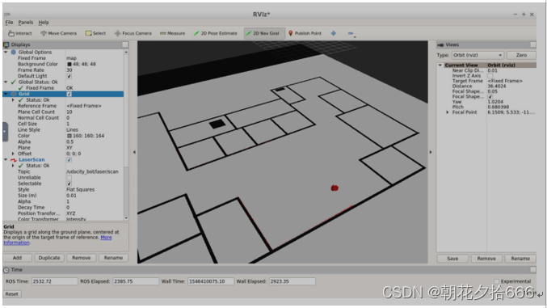Viewport: 547px width, 308px height.
Task: Click the blue plus add-tool icon
Action: [334, 33]
